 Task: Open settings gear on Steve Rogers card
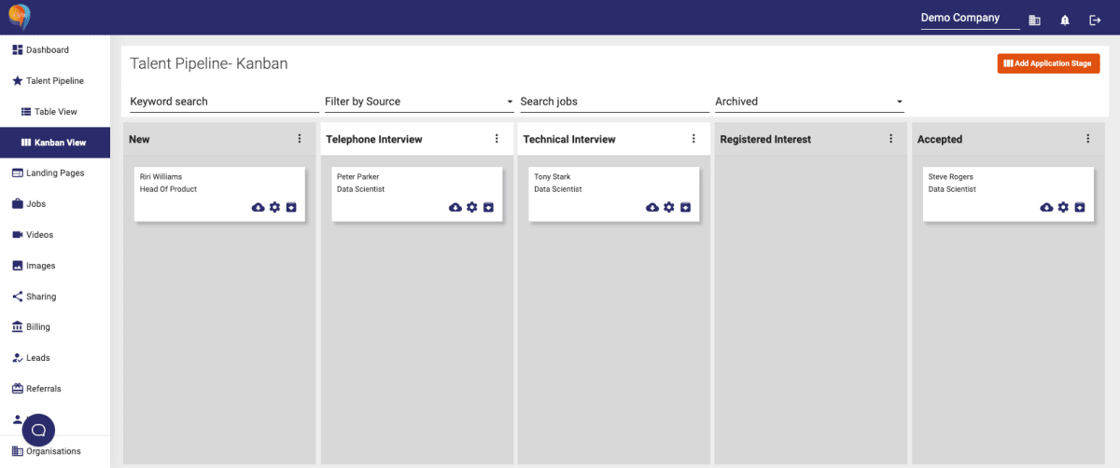pyautogui.click(x=1063, y=207)
